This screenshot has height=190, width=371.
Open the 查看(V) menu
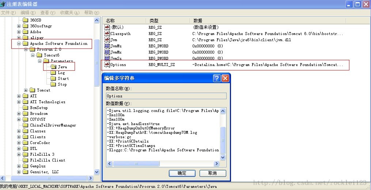pos(48,12)
